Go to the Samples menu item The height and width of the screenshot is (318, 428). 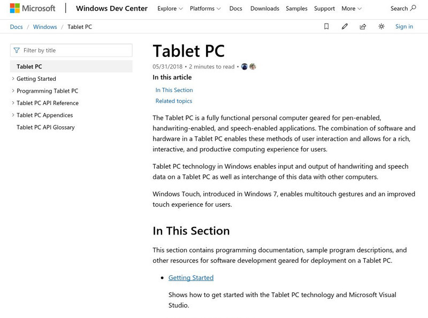coord(296,9)
